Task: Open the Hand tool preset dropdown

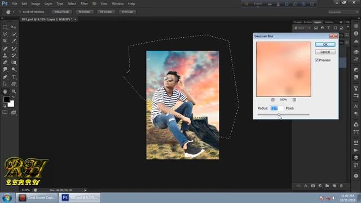Action: click(14, 12)
